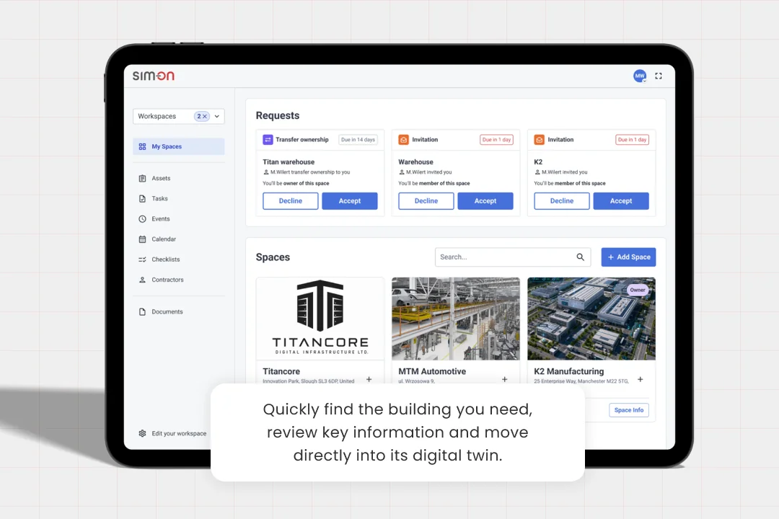The width and height of the screenshot is (779, 519).
Task: Click the Owner badge on K2 Manufacturing
Action: pos(638,290)
